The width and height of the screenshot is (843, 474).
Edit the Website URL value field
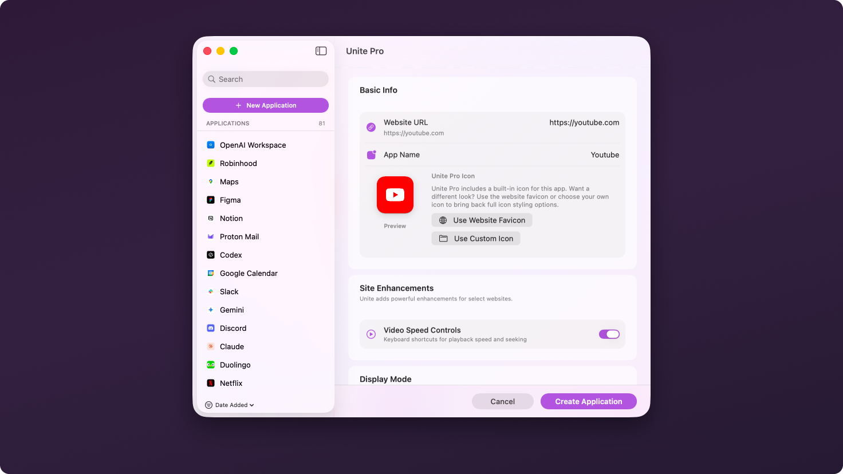[584, 123]
